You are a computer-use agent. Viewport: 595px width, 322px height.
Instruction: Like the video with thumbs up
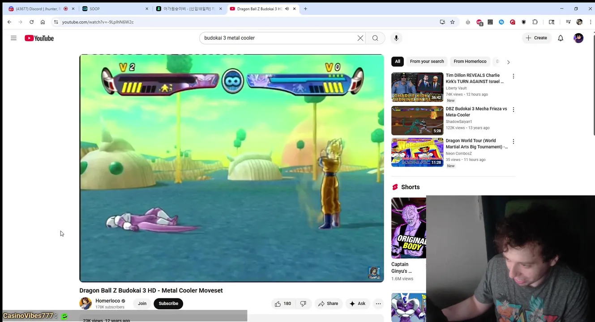pyautogui.click(x=283, y=304)
